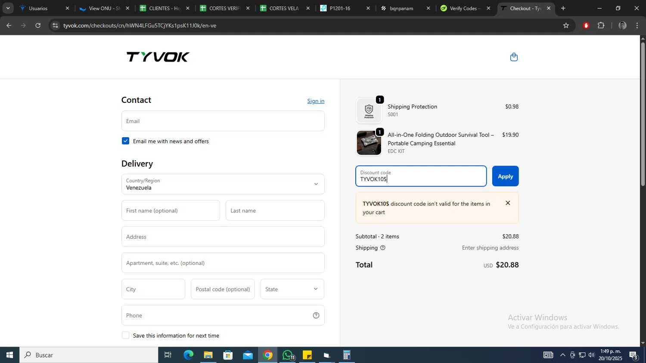This screenshot has height=363, width=646.
Task: Click the Windows Buscar search box
Action: tap(89, 355)
